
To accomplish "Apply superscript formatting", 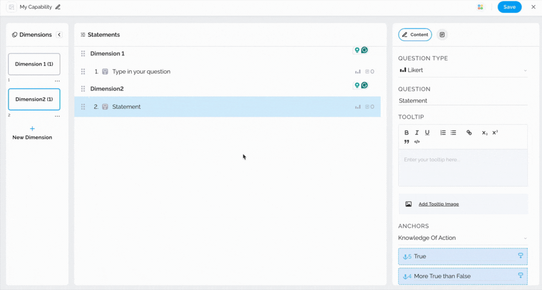I will coord(495,133).
